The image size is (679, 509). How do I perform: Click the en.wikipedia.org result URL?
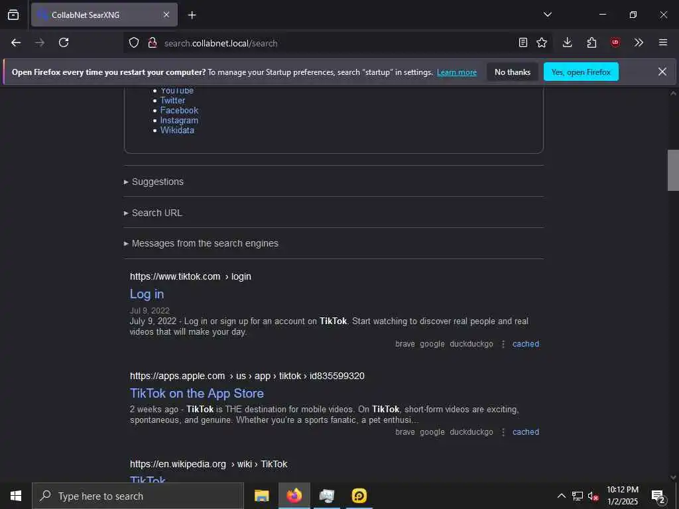pos(208,465)
